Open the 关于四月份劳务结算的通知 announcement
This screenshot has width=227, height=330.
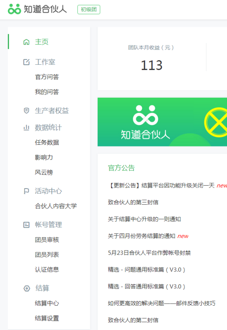(x=141, y=236)
